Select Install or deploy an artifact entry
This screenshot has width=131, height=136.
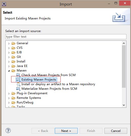[58, 84]
